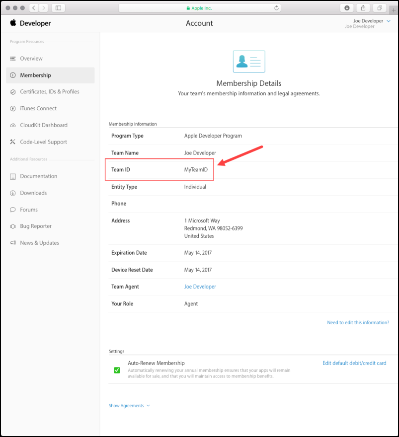Expand the Joe Developer account dropdown
The height and width of the screenshot is (437, 399).
389,21
